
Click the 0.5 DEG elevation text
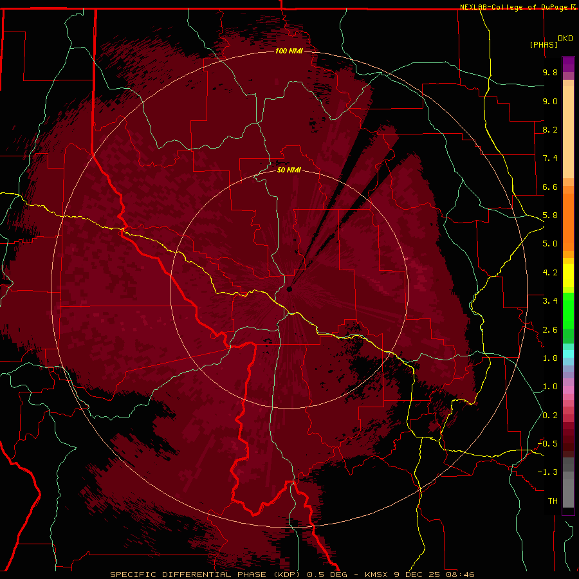pyautogui.click(x=327, y=574)
